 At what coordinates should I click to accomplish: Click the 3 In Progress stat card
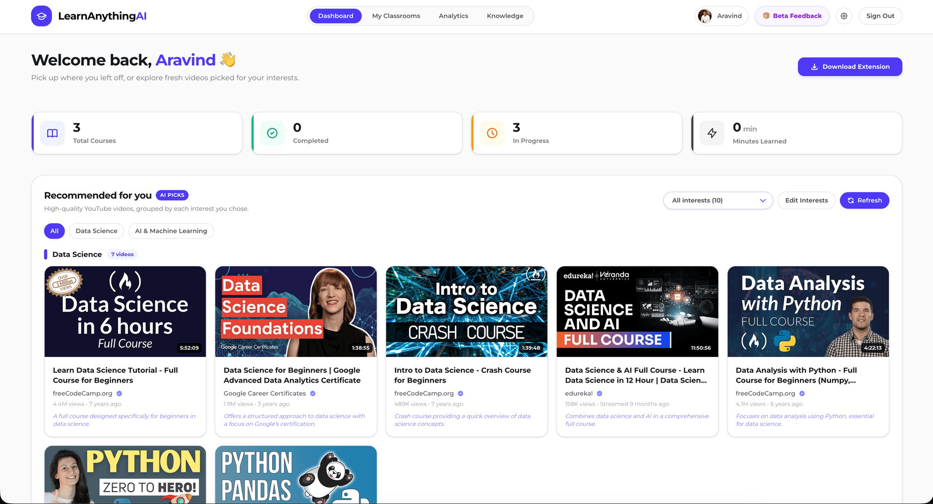coord(577,133)
